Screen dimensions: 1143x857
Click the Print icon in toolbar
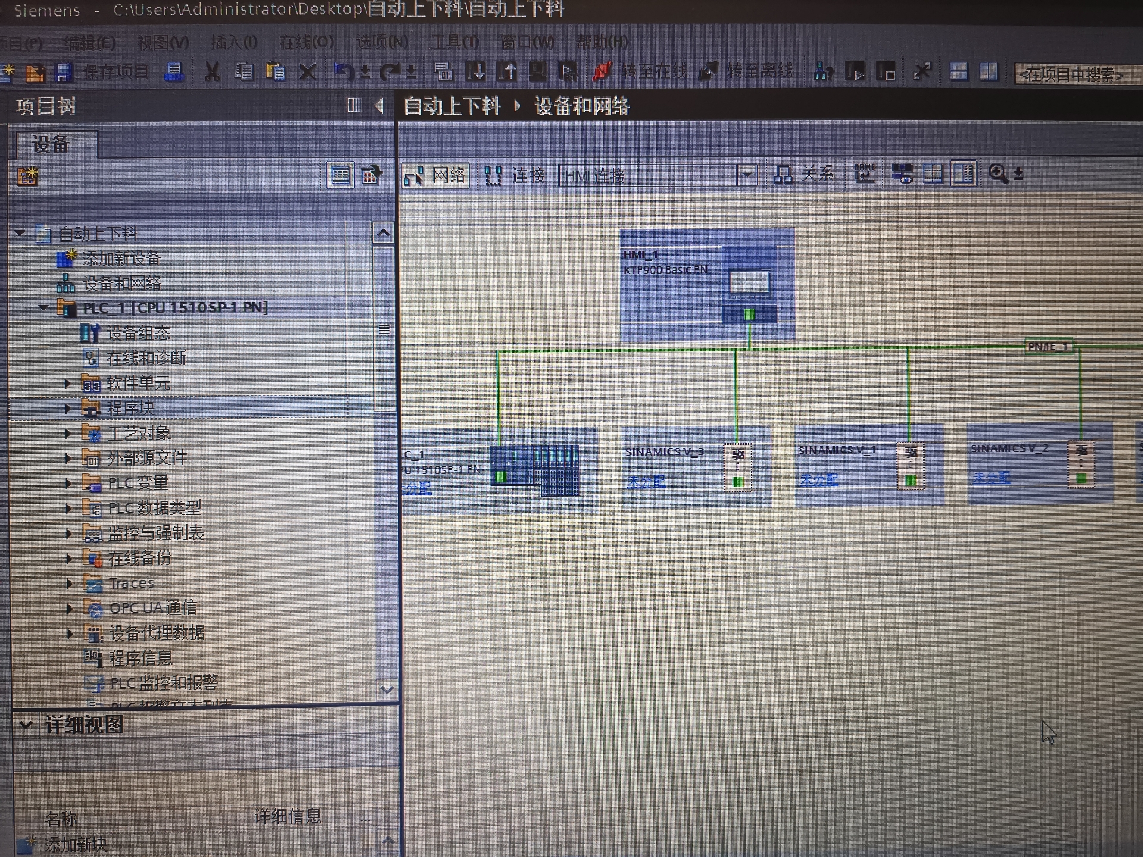(x=174, y=72)
